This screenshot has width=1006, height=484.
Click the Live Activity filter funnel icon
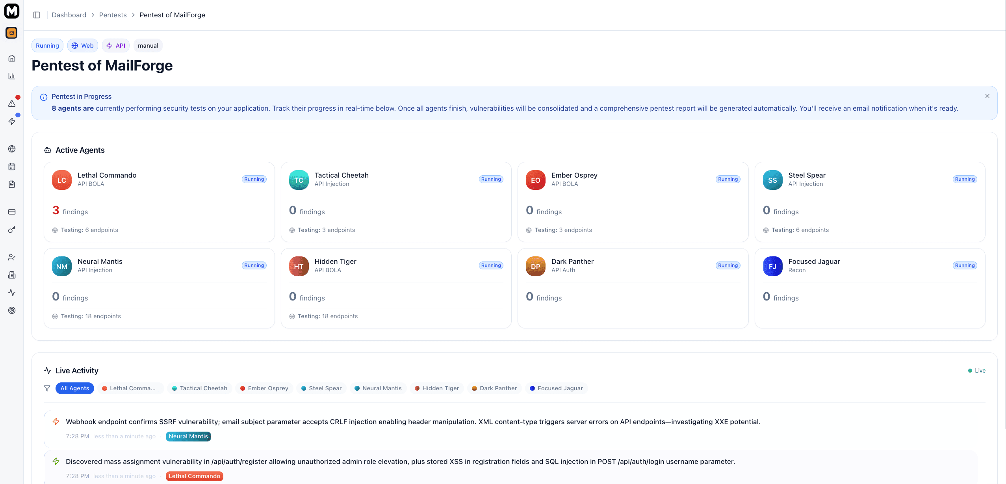point(47,388)
